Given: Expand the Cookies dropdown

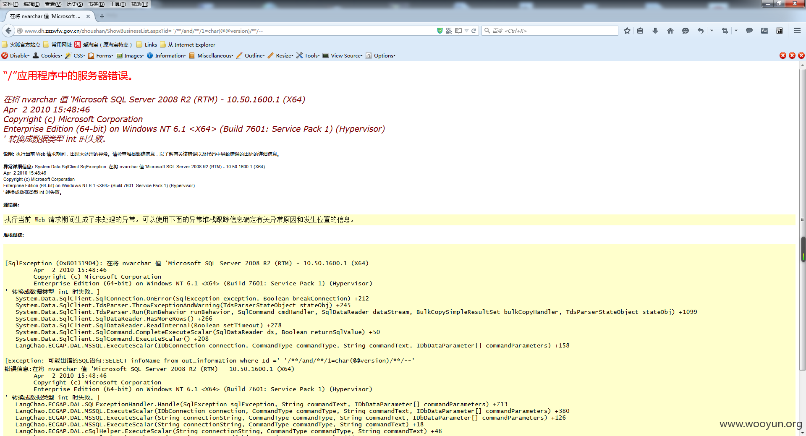Looking at the screenshot, I should [47, 55].
